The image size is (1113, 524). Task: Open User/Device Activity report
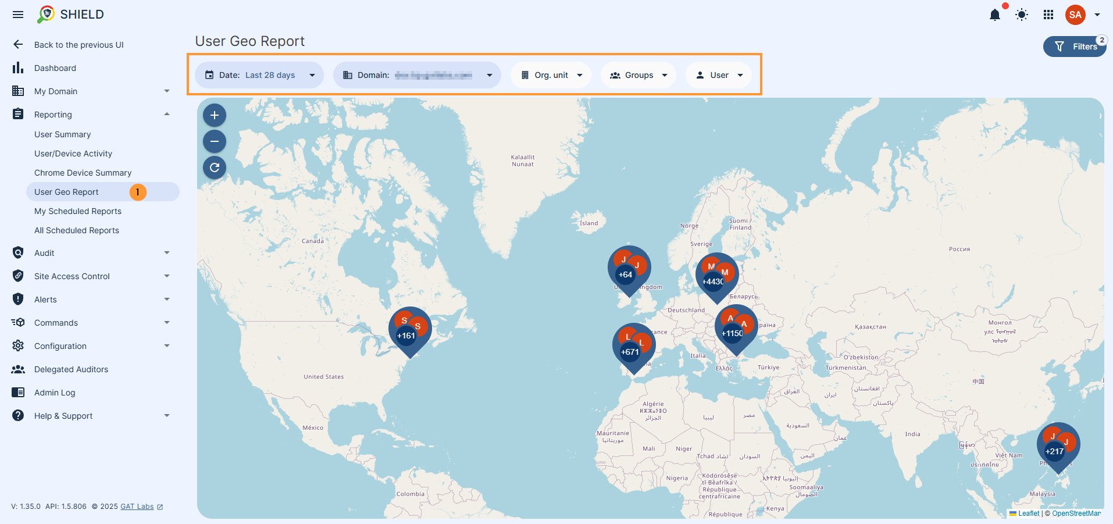73,154
